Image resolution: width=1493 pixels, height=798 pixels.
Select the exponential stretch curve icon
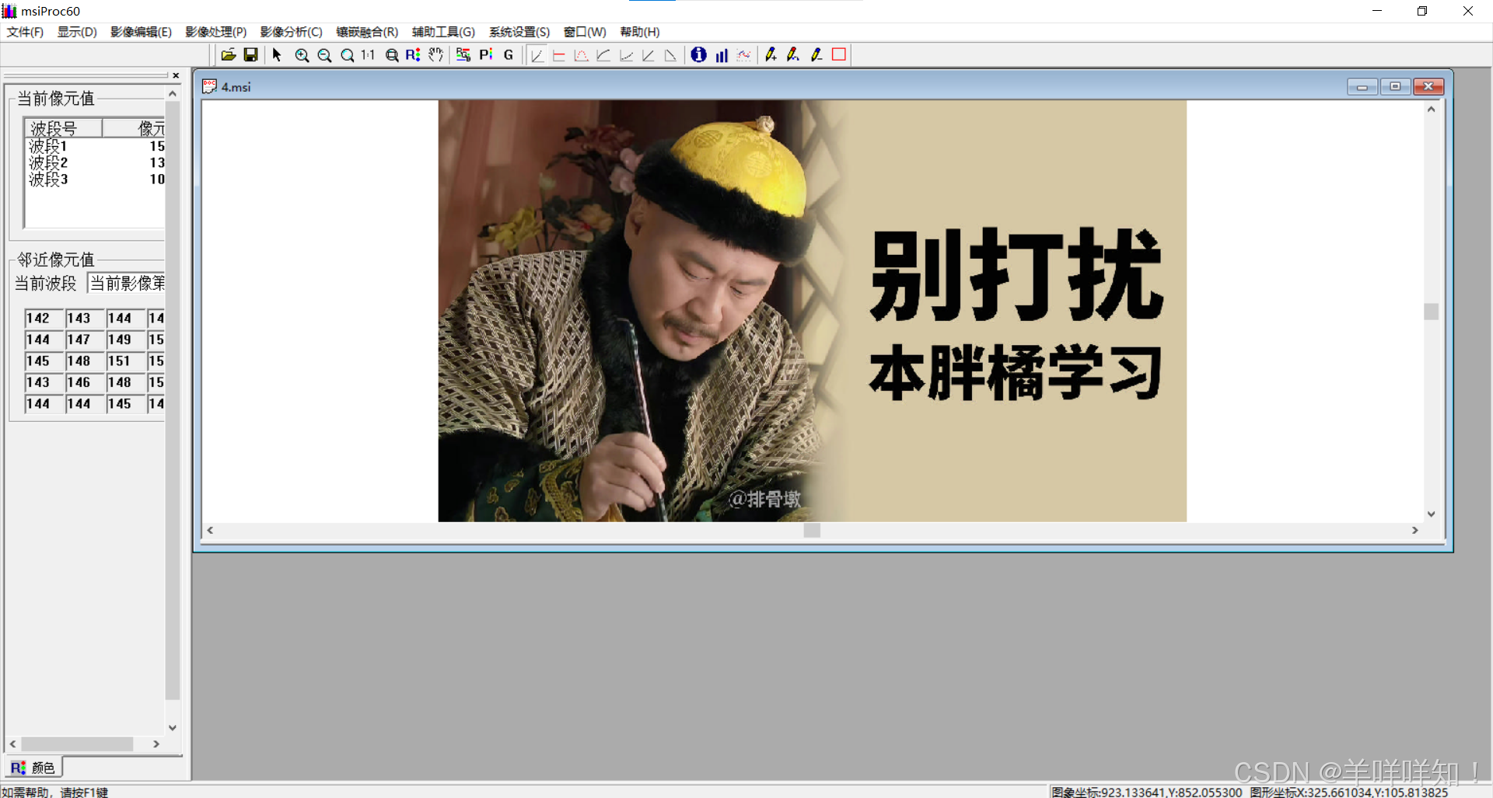click(x=626, y=55)
